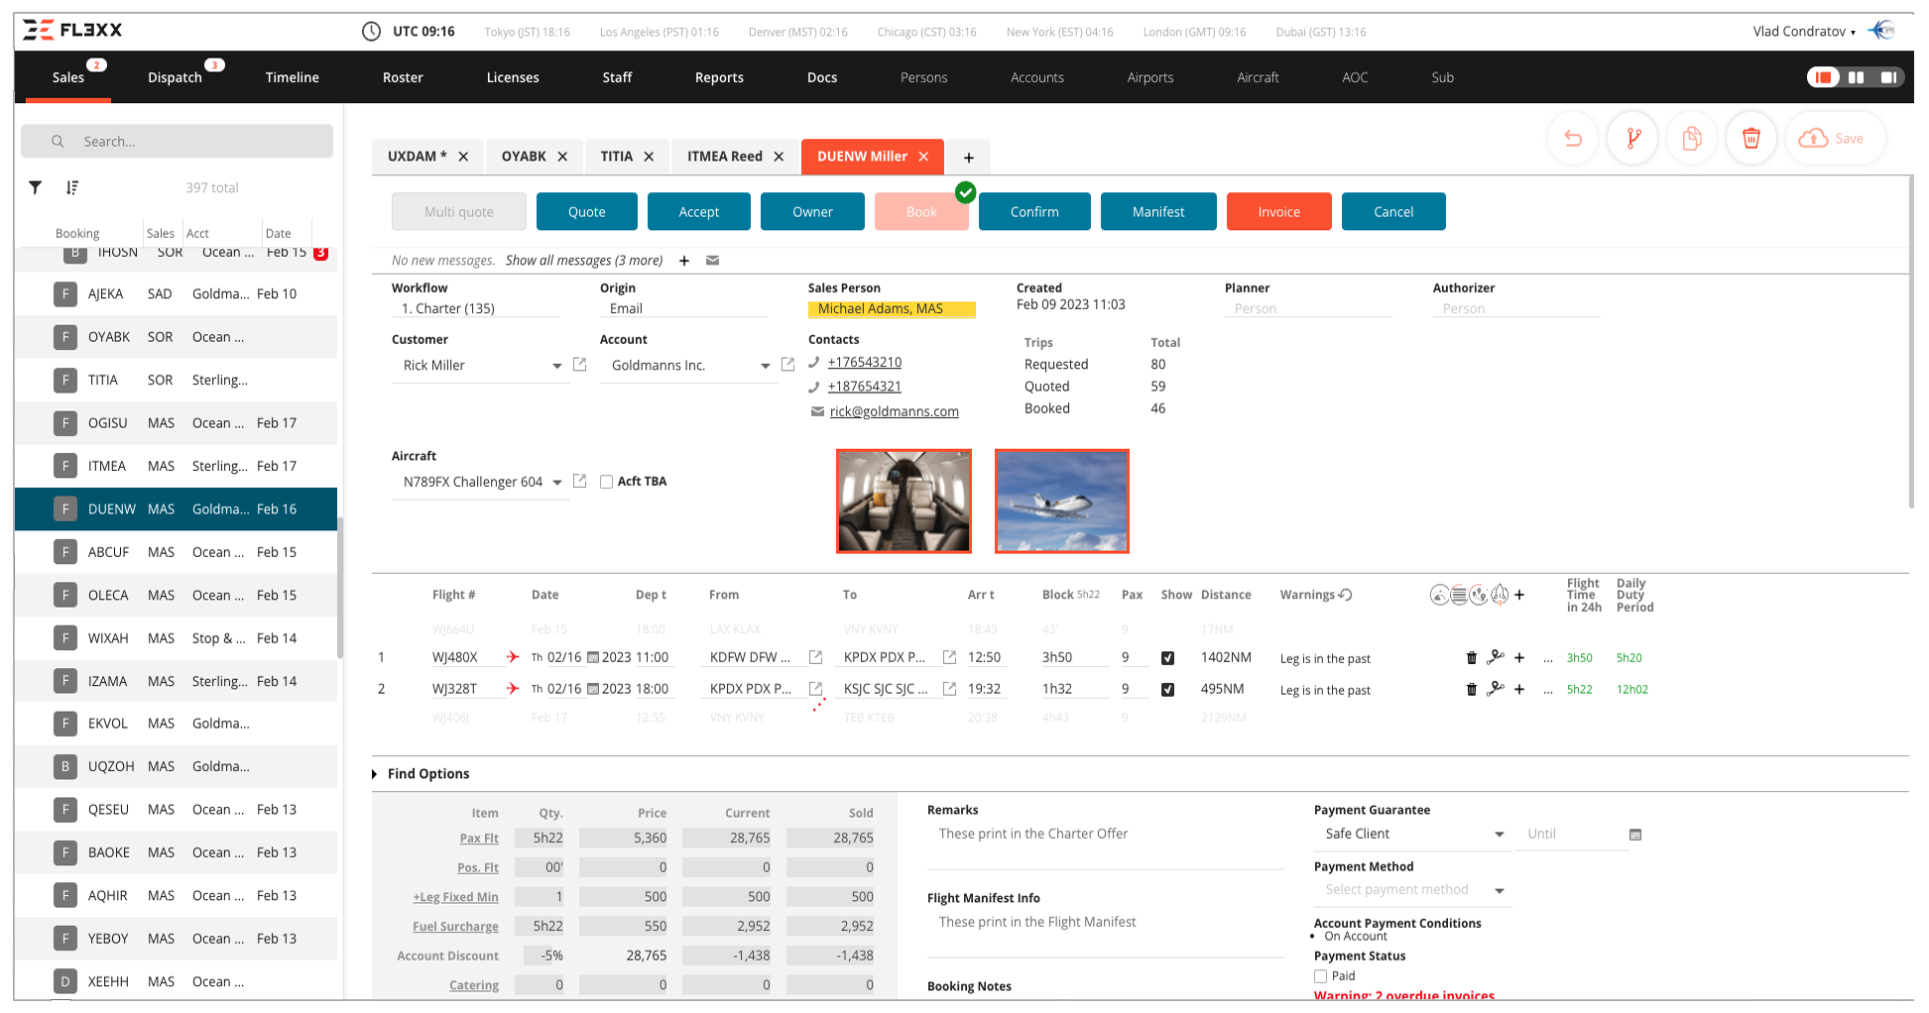Click the red Invoice button
The height and width of the screenshot is (1013, 1929).
1279,212
